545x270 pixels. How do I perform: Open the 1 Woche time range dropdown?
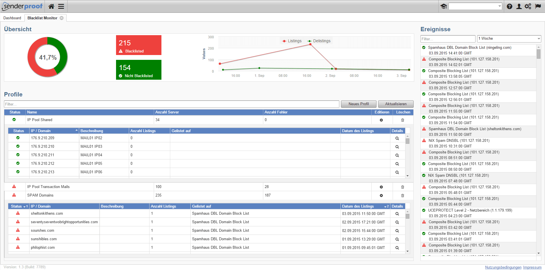click(509, 39)
